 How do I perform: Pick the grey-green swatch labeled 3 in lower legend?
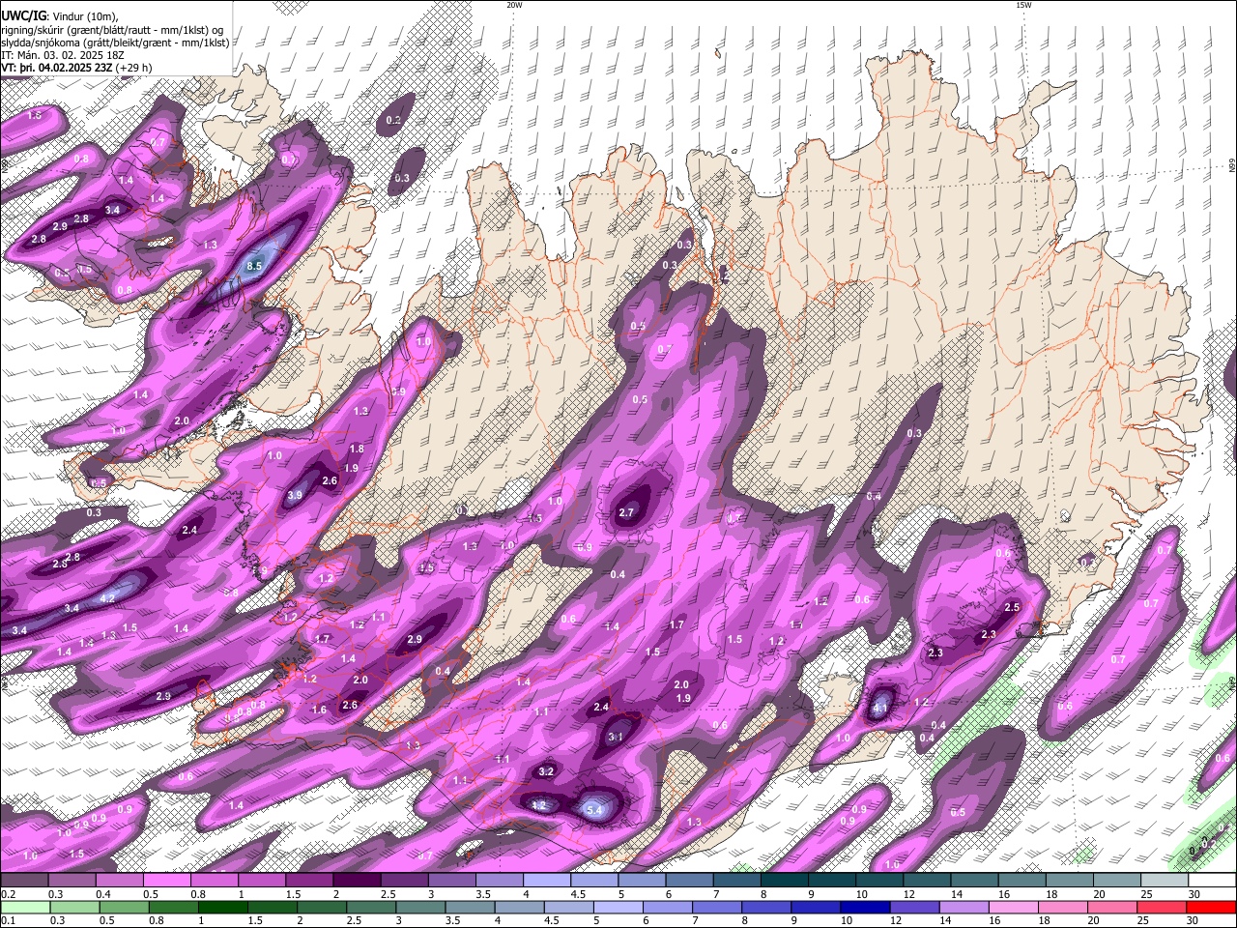pyautogui.click(x=420, y=907)
